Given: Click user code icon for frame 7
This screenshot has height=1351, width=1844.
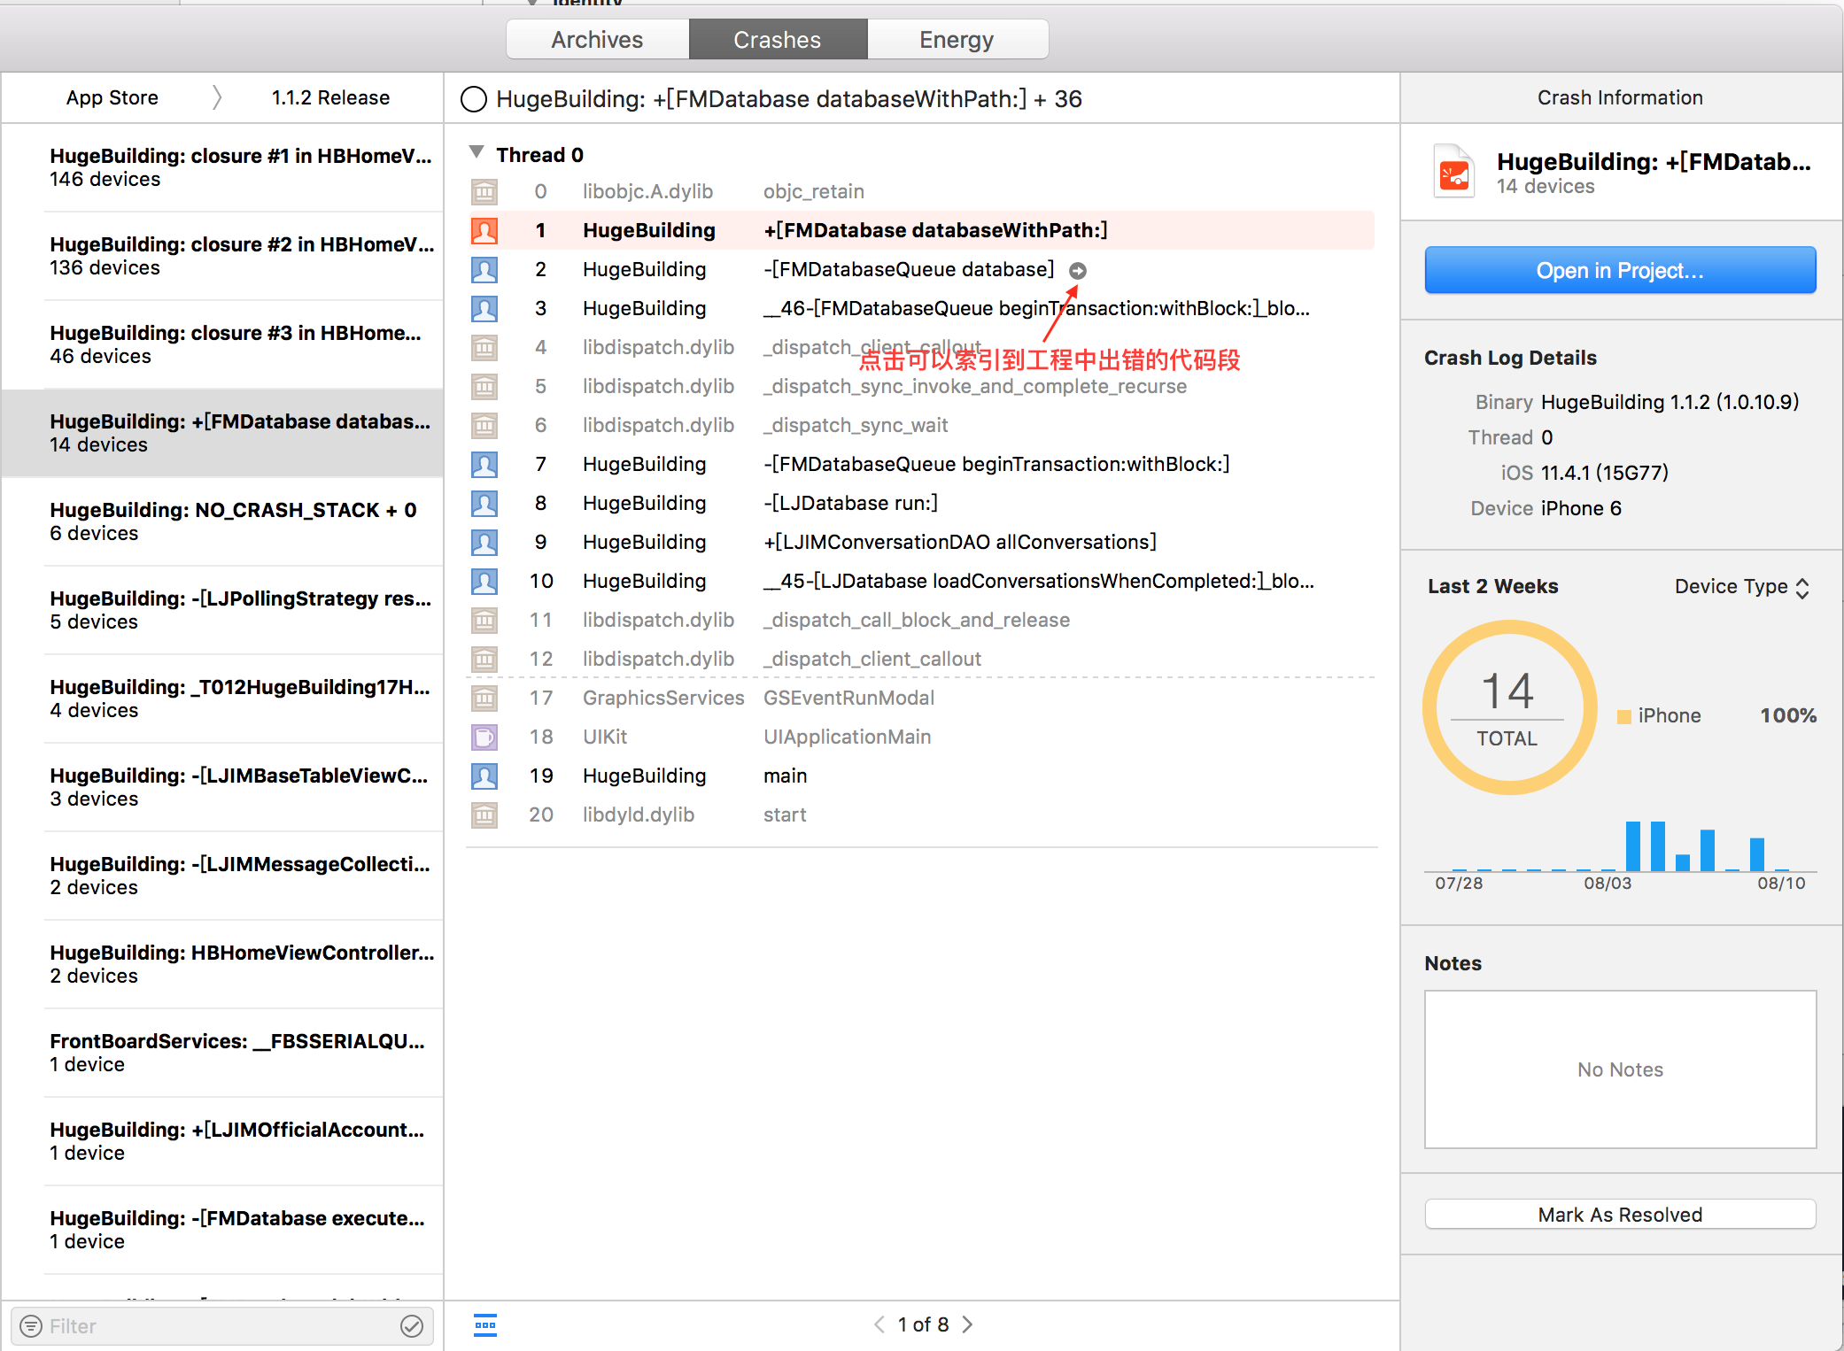Looking at the screenshot, I should (x=484, y=465).
